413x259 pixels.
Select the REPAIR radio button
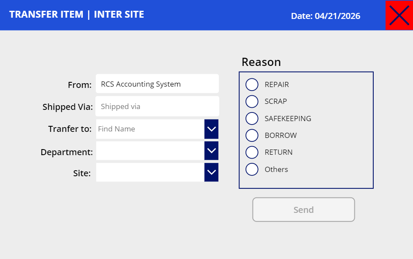pyautogui.click(x=252, y=84)
